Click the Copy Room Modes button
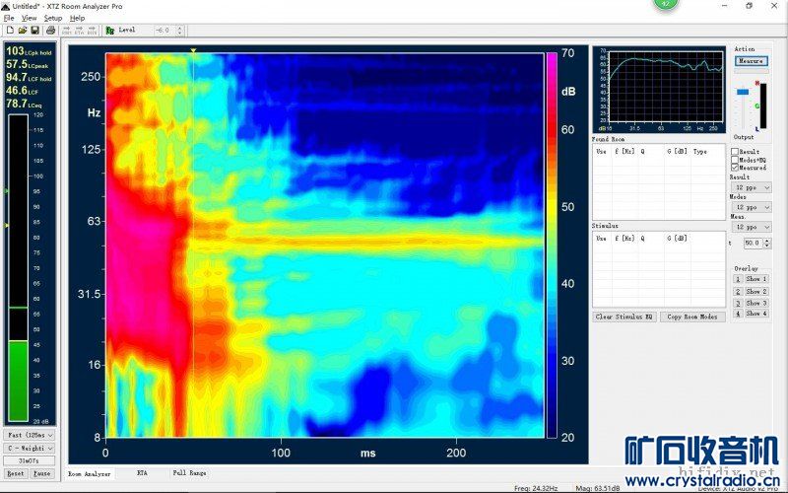Image resolution: width=788 pixels, height=493 pixels. pos(693,317)
